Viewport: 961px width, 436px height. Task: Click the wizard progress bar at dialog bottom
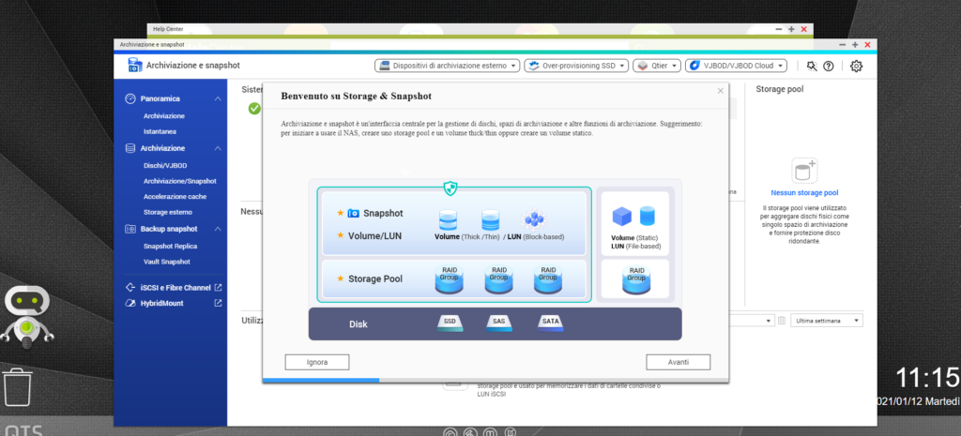coord(496,381)
